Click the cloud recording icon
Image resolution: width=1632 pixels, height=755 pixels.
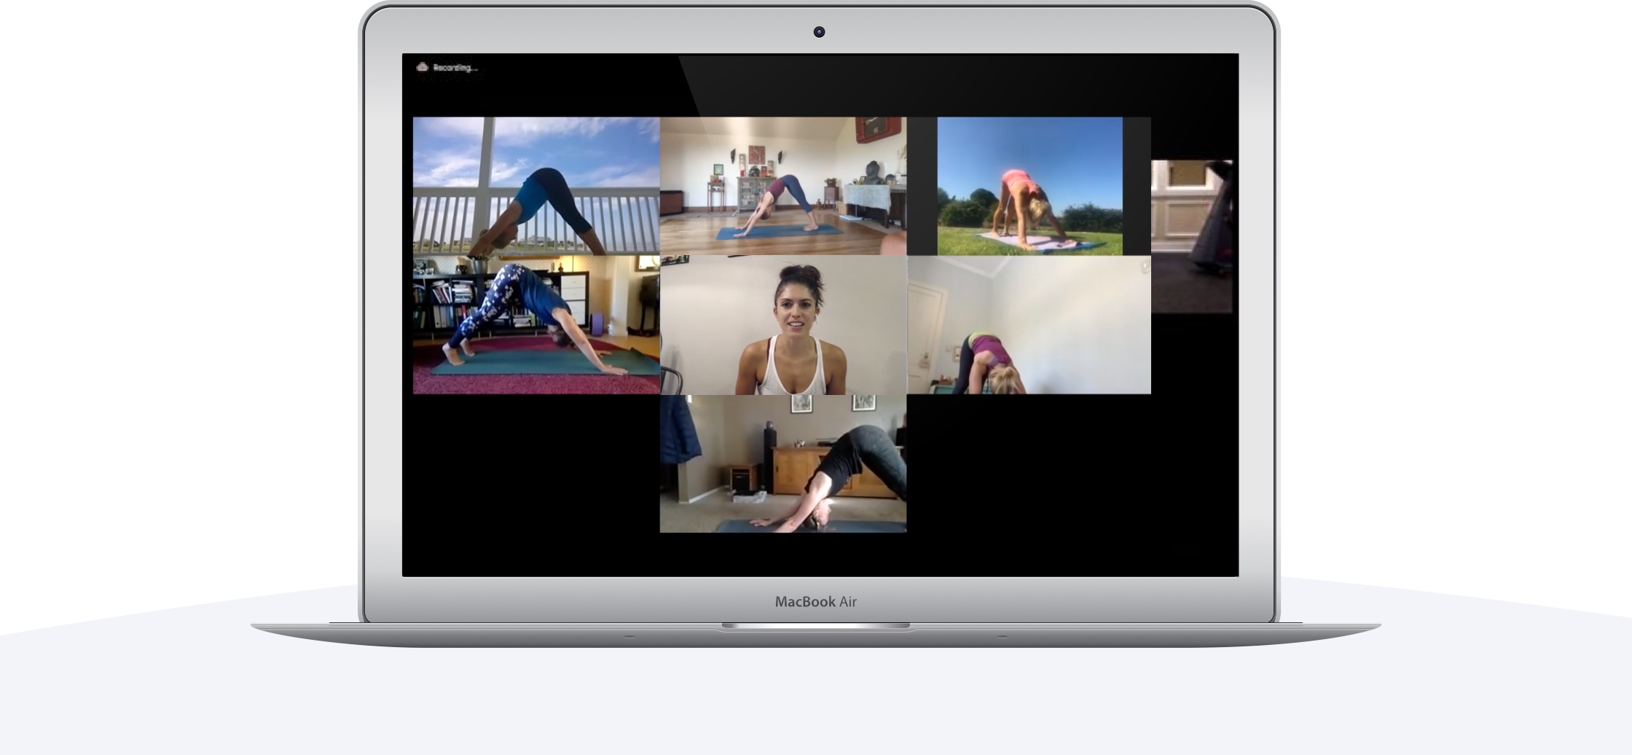pos(422,67)
